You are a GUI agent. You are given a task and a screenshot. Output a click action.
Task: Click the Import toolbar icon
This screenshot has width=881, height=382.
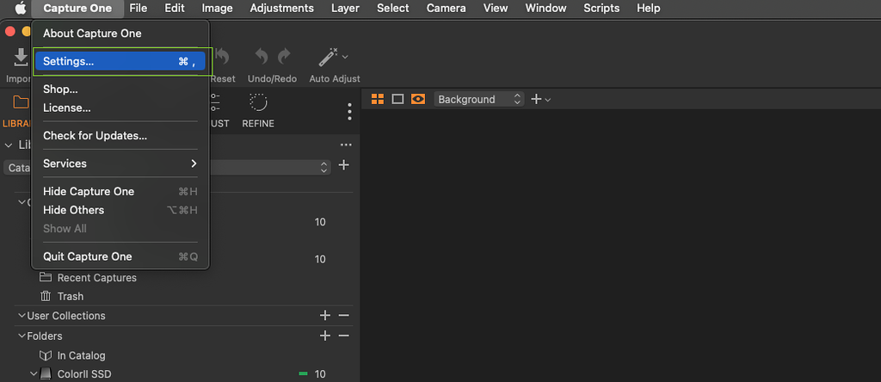tap(21, 58)
